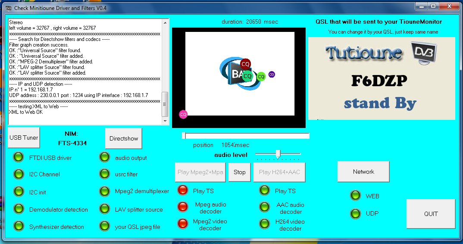The image size is (463, 244).
Task: Click the UDP address 230.0.0.1 log line
Action: coord(78,95)
